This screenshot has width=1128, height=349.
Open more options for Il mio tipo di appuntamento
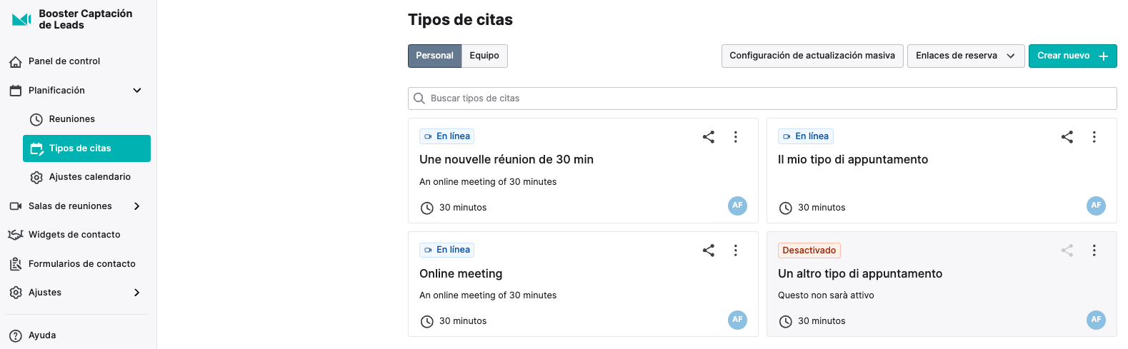tap(1094, 137)
